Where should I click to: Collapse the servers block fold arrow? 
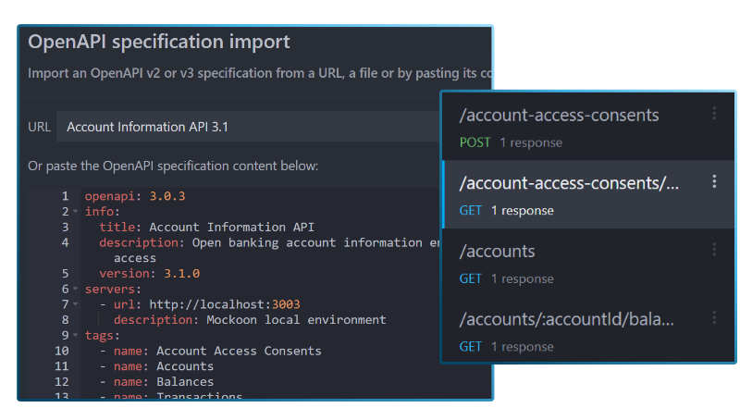point(76,289)
